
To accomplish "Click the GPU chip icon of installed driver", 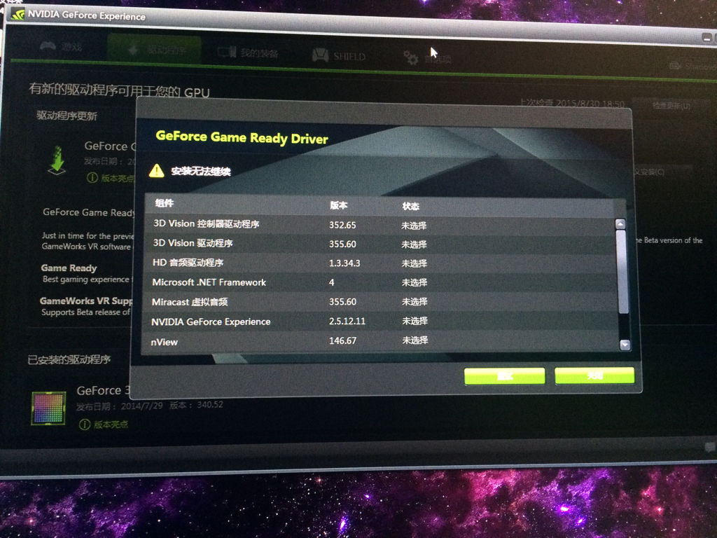I will [48, 408].
